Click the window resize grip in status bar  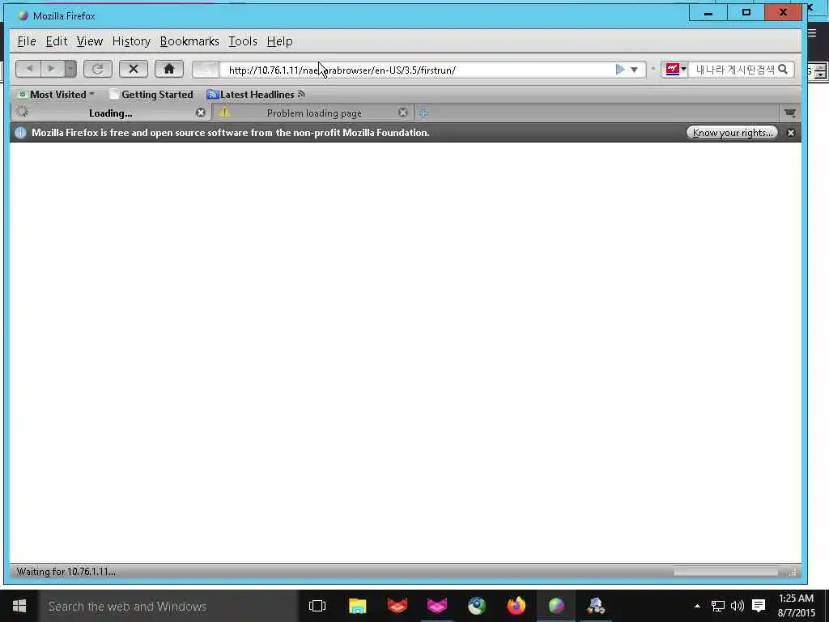[793, 573]
